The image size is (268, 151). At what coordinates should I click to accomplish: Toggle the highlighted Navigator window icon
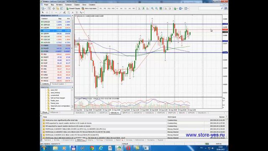click(x=58, y=8)
